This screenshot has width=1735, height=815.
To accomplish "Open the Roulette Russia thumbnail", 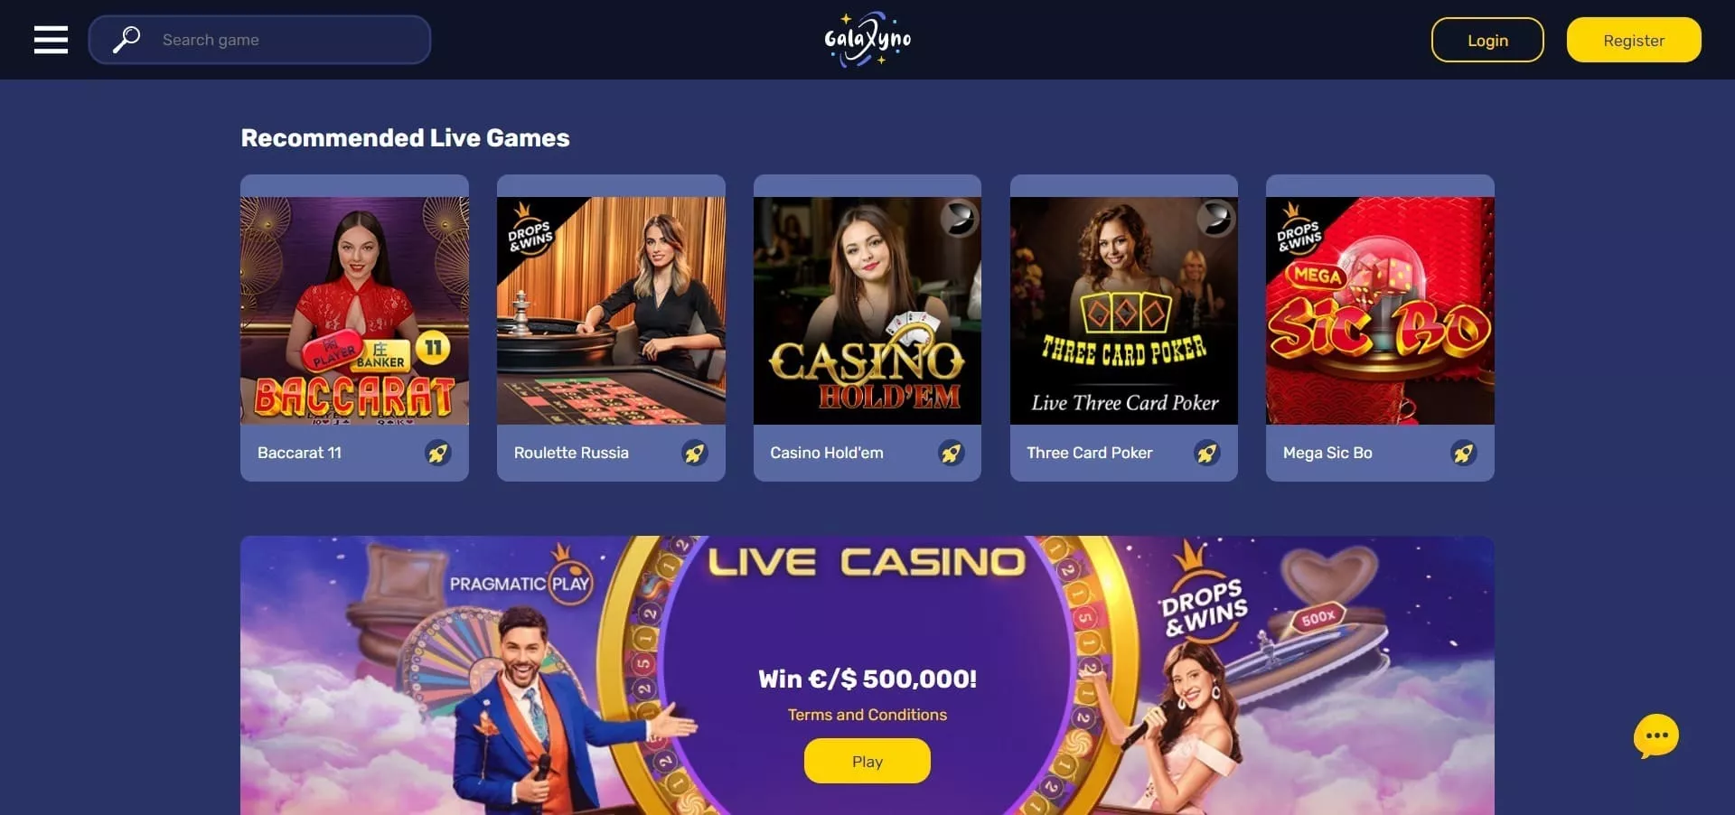I will point(611,311).
